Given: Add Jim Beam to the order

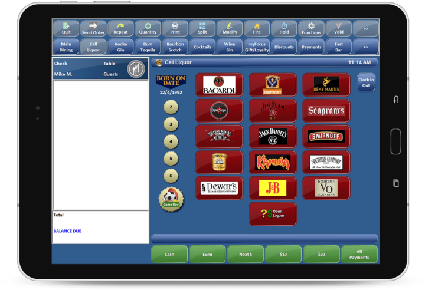Looking at the screenshot, I should pos(273,110).
